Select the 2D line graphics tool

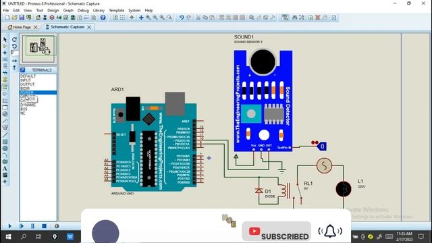click(5, 135)
